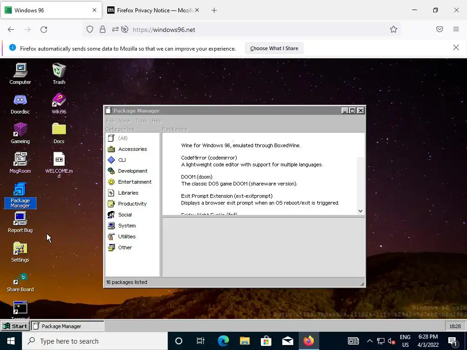Bookmark this page with the star
The width and height of the screenshot is (467, 350).
[394, 30]
